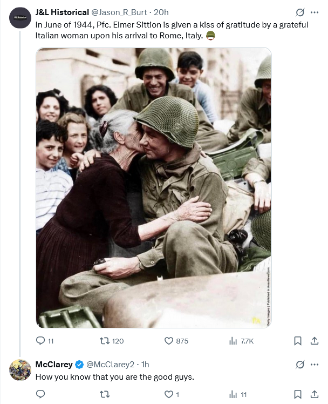The height and width of the screenshot is (404, 328).
Task: Open the 20h timestamp of the post
Action: click(161, 12)
